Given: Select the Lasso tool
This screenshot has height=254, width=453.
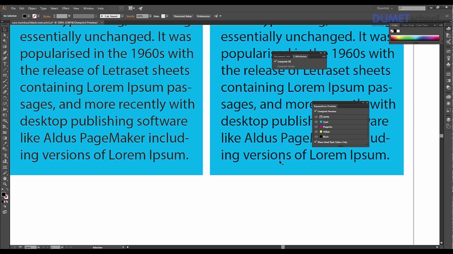Looking at the screenshot, I should 5,47.
